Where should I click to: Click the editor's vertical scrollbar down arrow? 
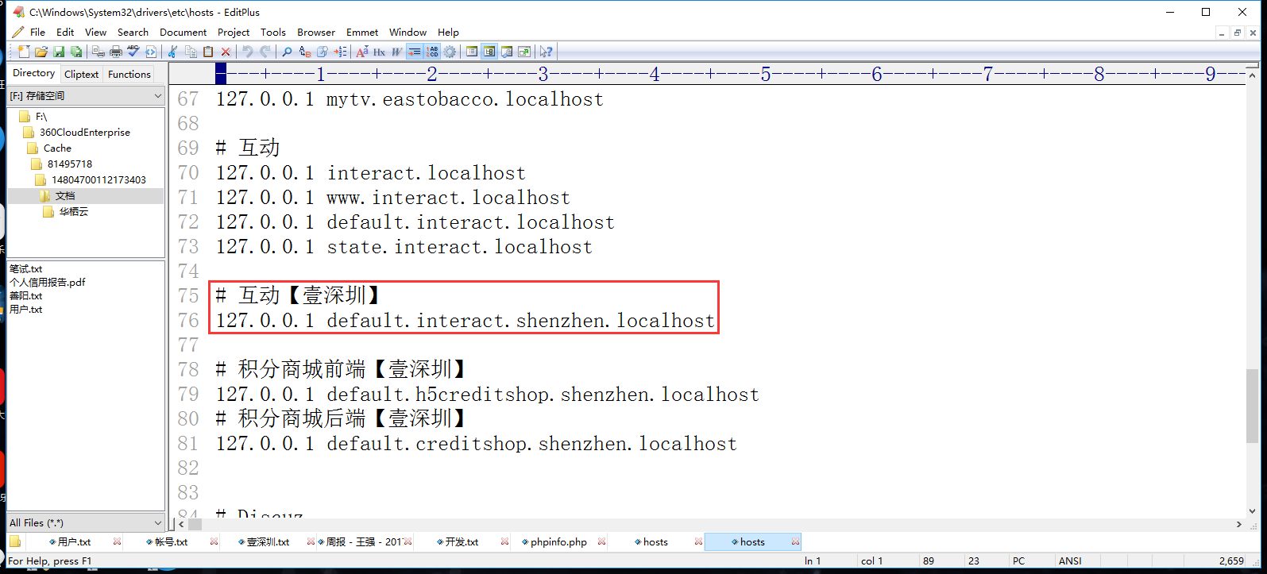[1253, 511]
